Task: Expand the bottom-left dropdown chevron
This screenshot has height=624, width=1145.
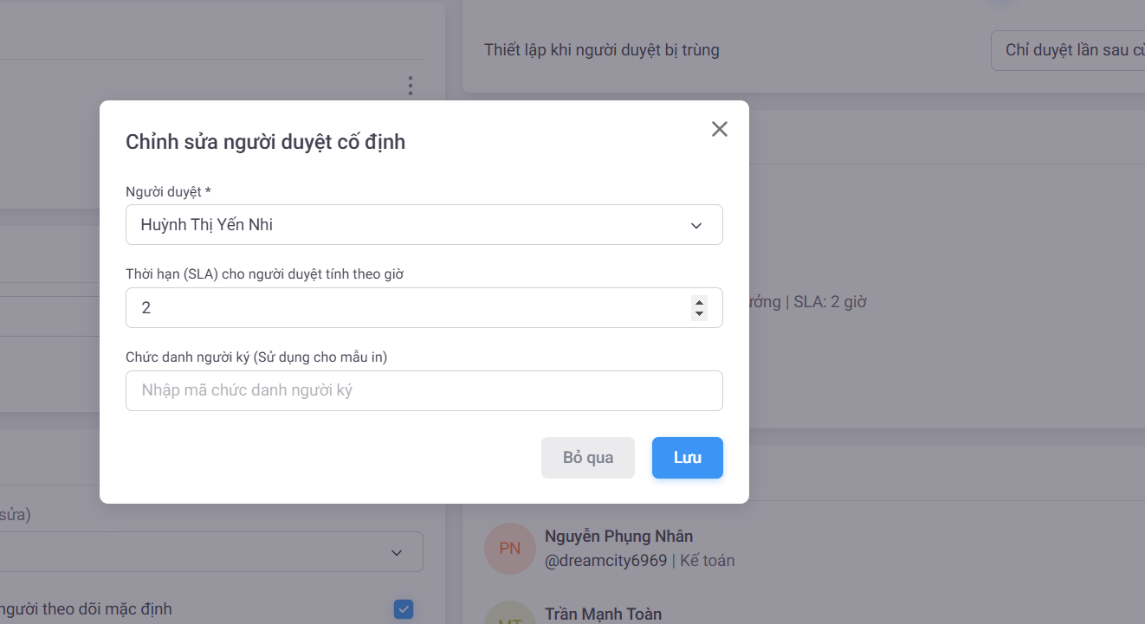Action: [396, 552]
